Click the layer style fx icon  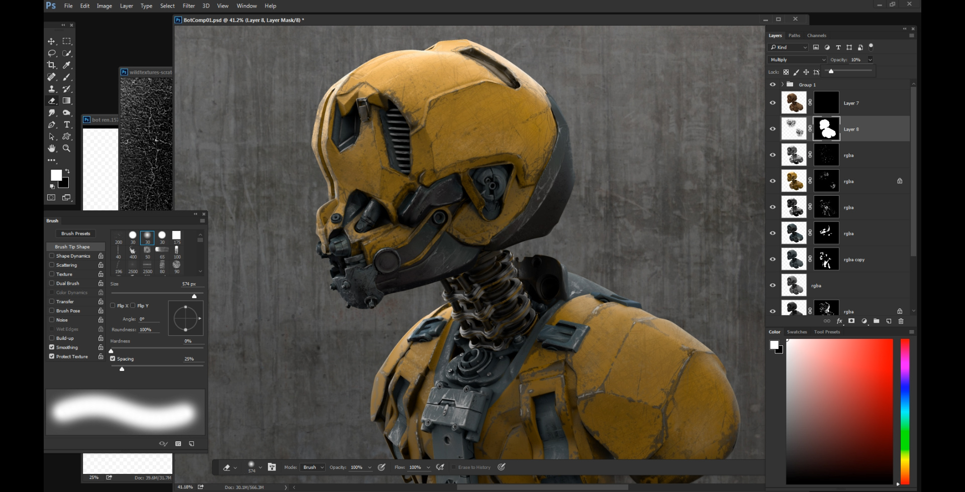pos(839,321)
